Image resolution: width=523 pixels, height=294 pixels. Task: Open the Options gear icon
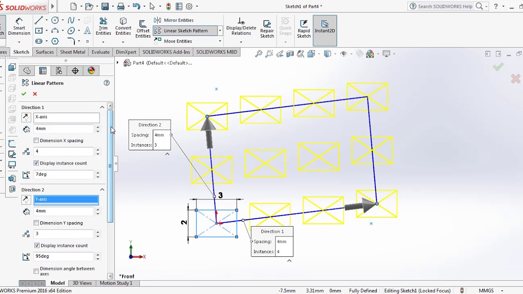coord(189,6)
